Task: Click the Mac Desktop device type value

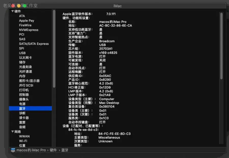Action: click(x=109, y=103)
